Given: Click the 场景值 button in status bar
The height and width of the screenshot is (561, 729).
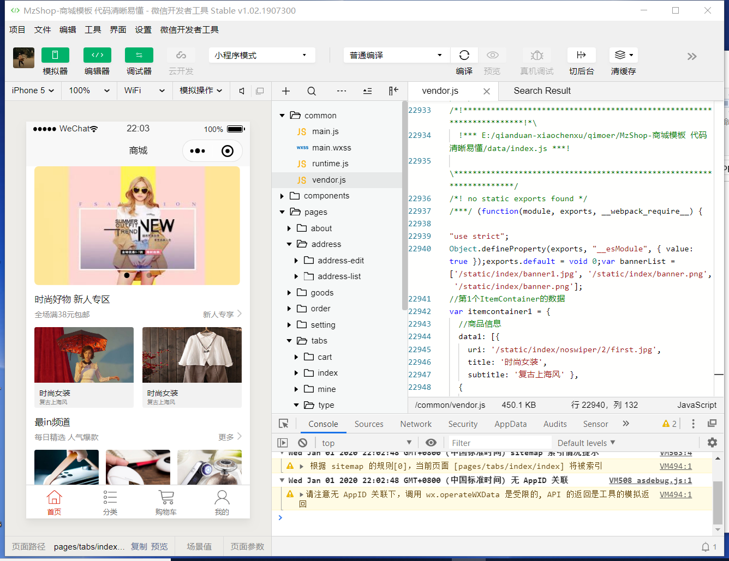Looking at the screenshot, I should 199,546.
